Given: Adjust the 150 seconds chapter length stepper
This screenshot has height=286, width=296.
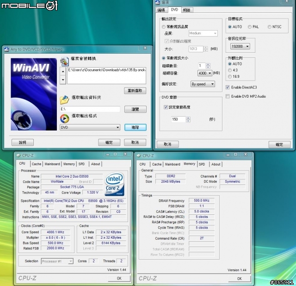Looking at the screenshot, I should click(x=188, y=119).
